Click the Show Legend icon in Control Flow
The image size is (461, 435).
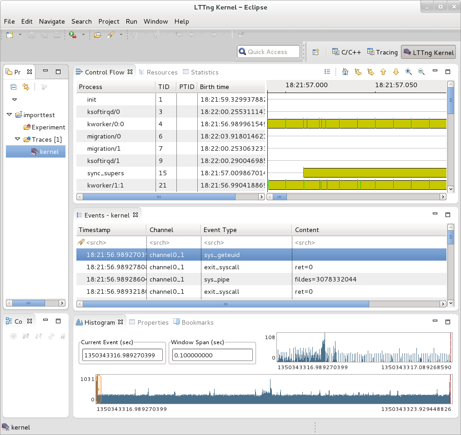tap(327, 72)
